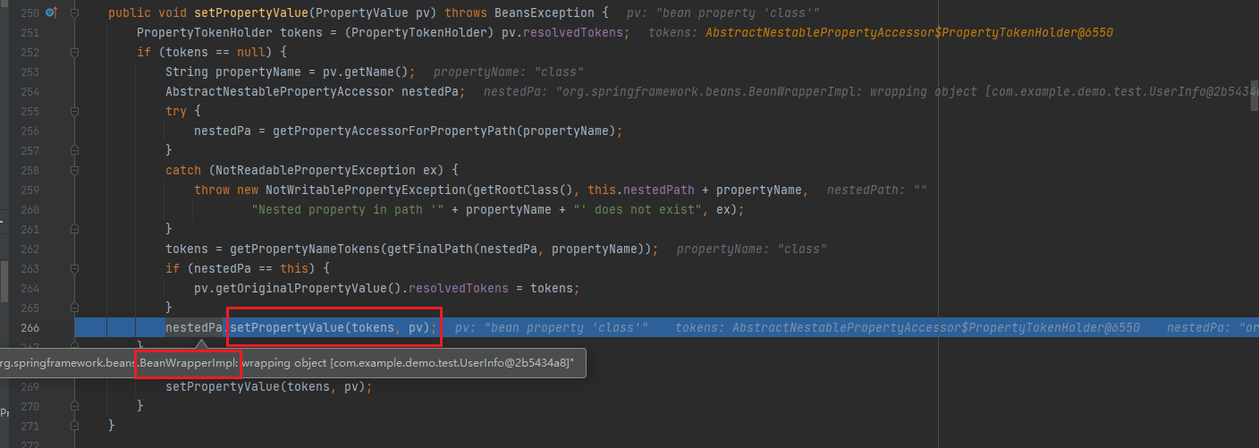Click line number 264 in the gutter
Screen dimensions: 1259x448
click(30, 288)
